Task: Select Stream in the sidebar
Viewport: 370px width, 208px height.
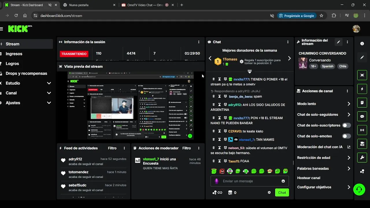Action: tap(26, 44)
